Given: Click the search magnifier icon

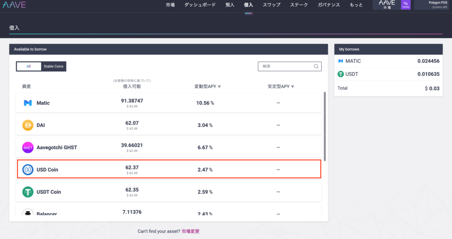Looking at the screenshot, I should pyautogui.click(x=316, y=66).
